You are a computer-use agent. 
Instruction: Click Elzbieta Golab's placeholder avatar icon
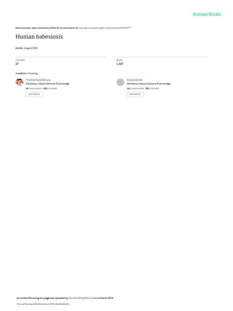pyautogui.click(x=120, y=82)
